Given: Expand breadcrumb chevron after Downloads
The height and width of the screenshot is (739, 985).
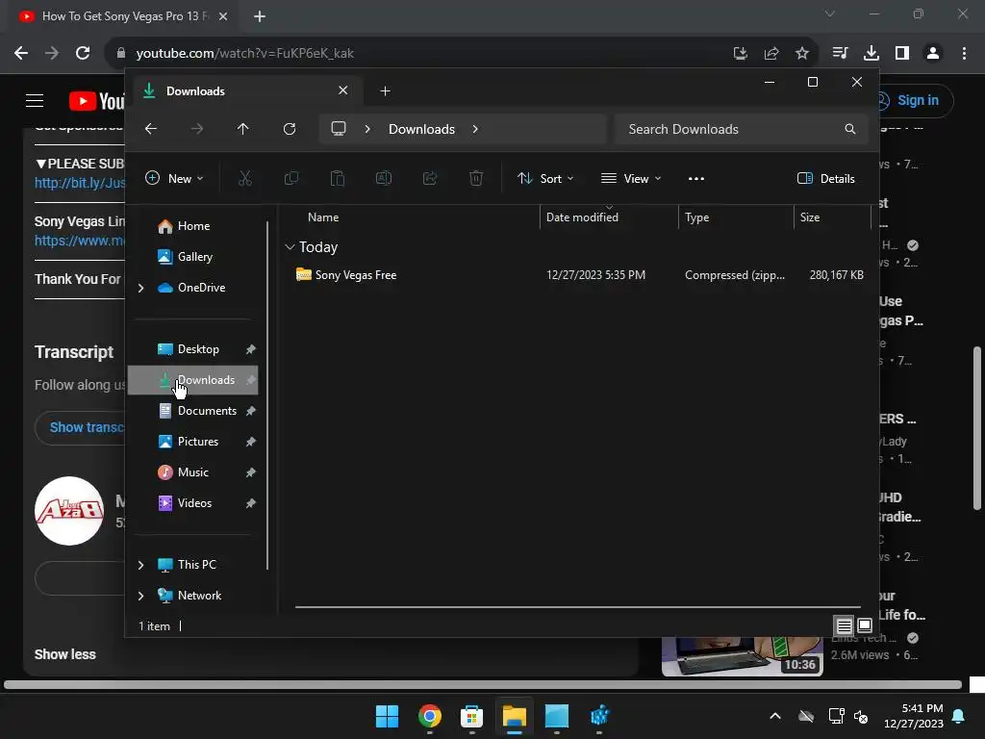Looking at the screenshot, I should [475, 129].
